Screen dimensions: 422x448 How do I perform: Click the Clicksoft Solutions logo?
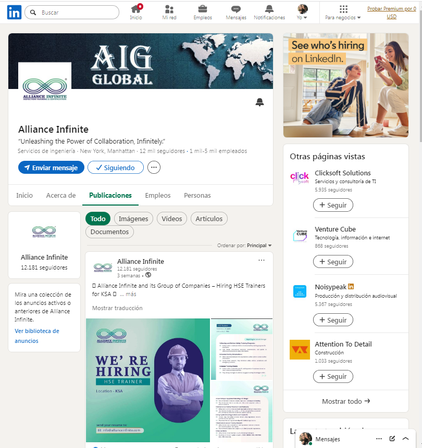point(300,178)
